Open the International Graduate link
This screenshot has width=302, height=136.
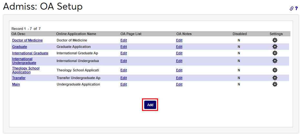[x=30, y=53]
